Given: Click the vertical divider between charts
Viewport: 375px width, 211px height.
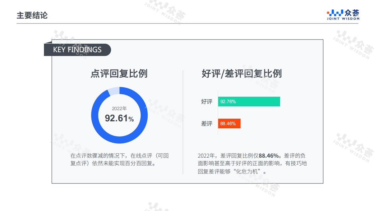Looking at the screenshot, I should point(183,122).
